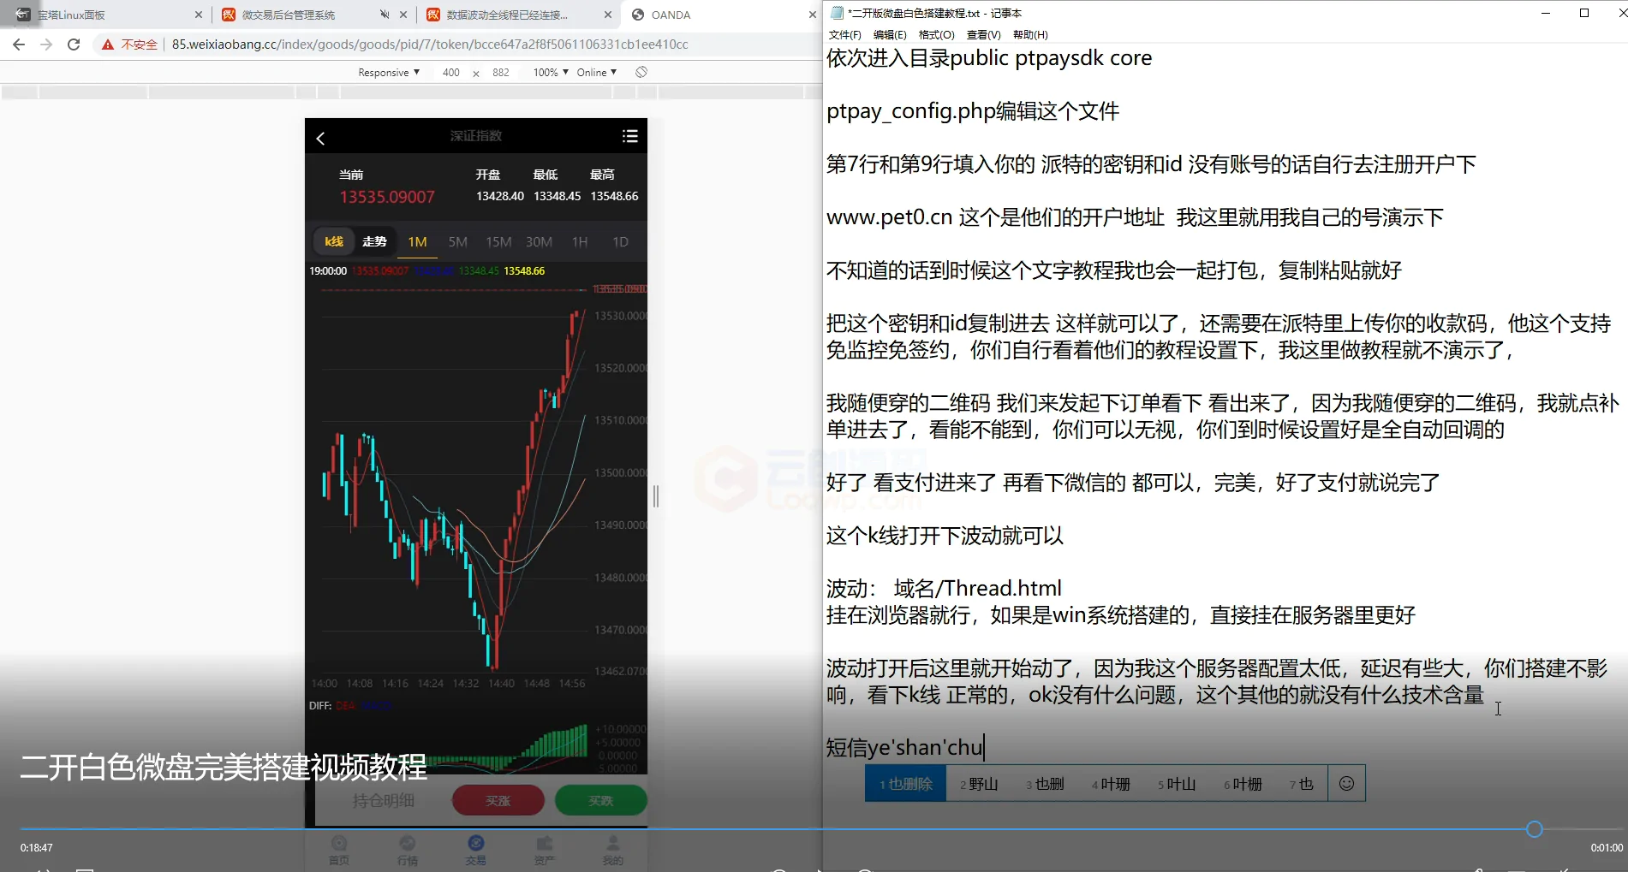Choose IME candidate 4 叶珊
This screenshot has width=1628, height=872.
click(x=1111, y=784)
